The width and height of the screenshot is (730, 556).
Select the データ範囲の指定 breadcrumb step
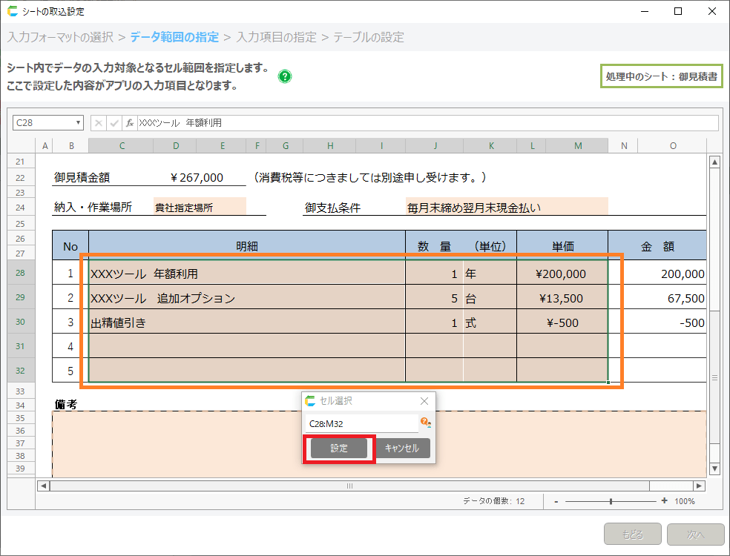pyautogui.click(x=174, y=37)
